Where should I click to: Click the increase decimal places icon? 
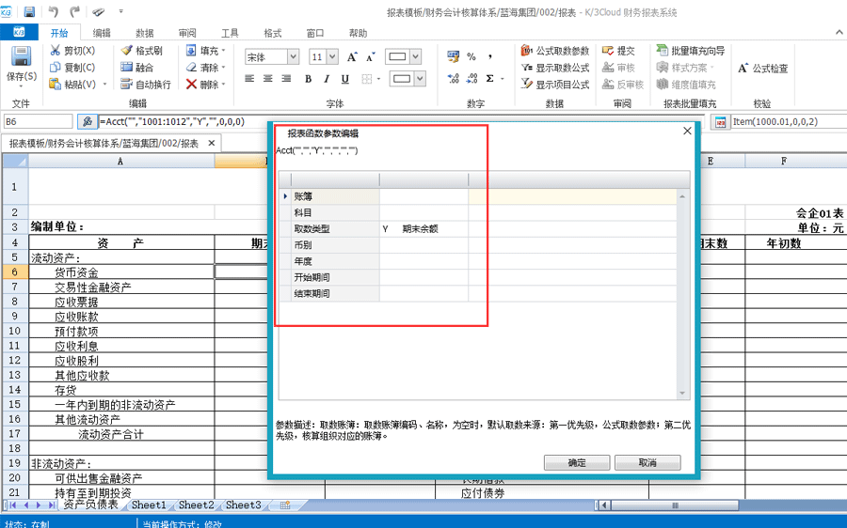coord(454,79)
